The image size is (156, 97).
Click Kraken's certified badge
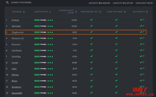pyautogui.click(x=40, y=20)
